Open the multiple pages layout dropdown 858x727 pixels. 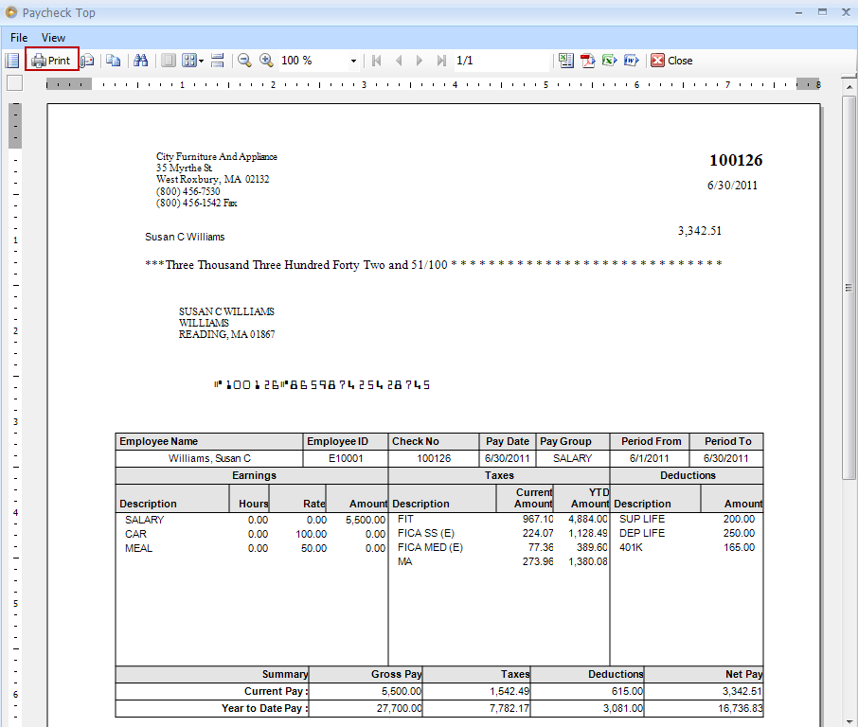(192, 61)
